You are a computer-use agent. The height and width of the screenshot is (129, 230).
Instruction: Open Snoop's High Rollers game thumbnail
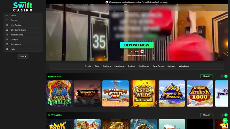tap(59, 93)
